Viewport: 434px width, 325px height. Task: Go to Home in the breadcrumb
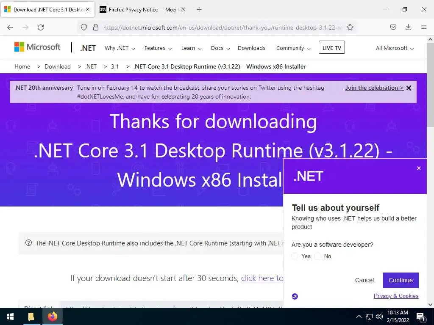tap(22, 66)
